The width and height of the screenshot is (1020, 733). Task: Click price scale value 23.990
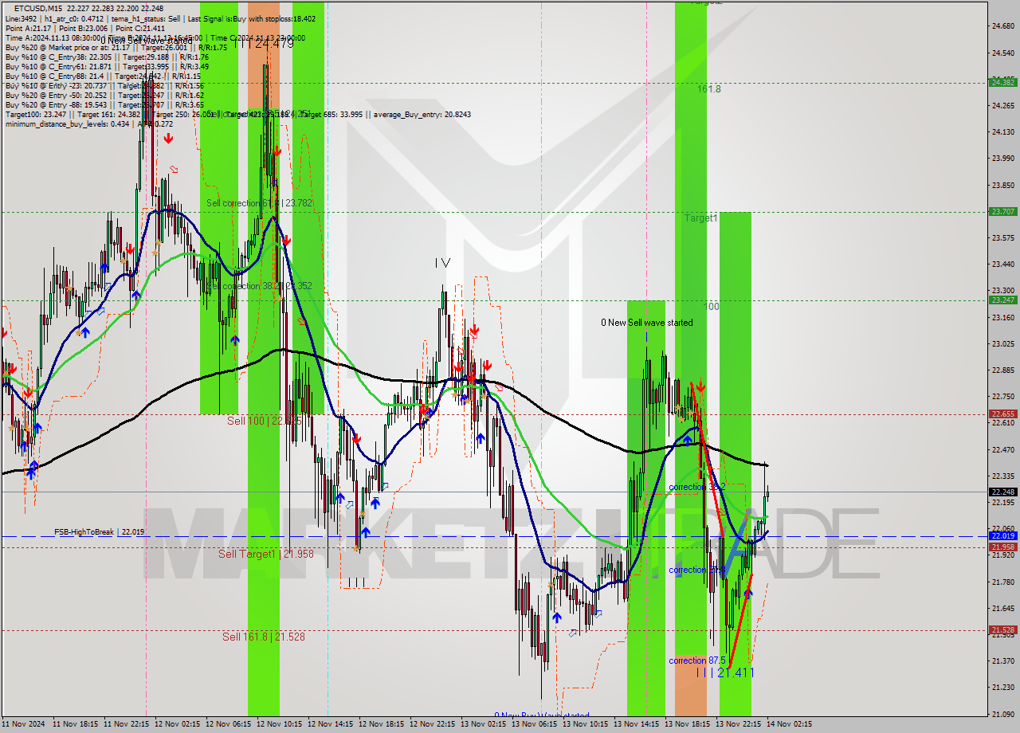(x=1002, y=158)
